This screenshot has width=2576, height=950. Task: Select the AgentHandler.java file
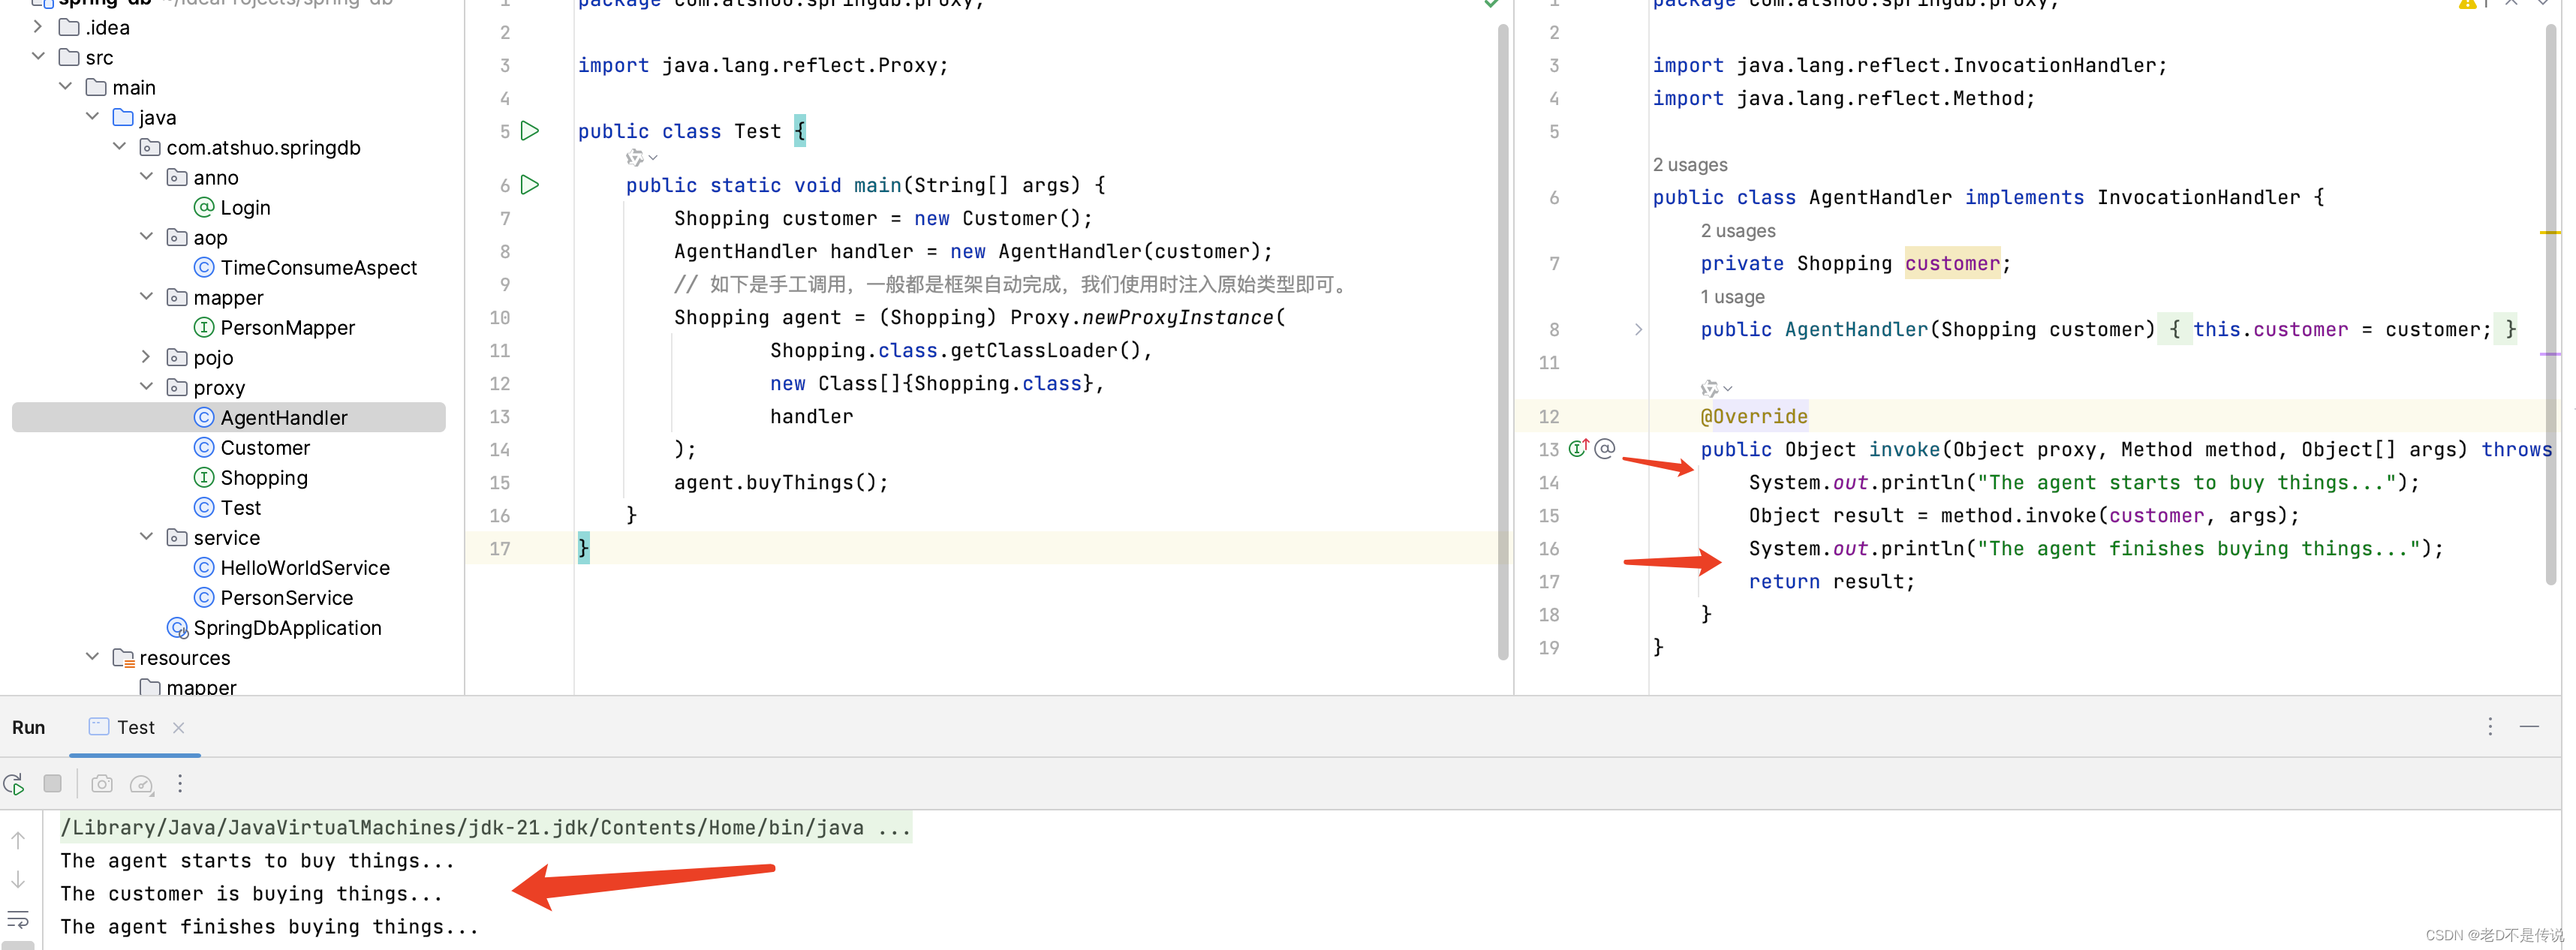point(282,416)
